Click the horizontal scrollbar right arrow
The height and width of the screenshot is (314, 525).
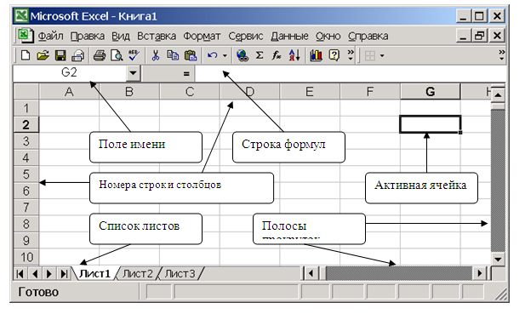(480, 274)
